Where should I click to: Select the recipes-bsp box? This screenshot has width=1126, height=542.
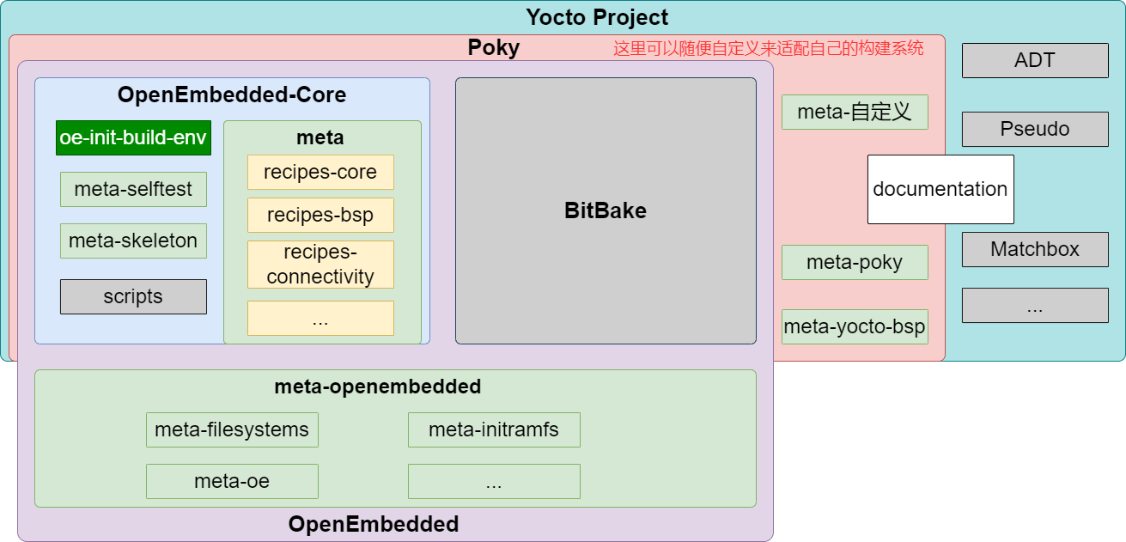tap(320, 215)
